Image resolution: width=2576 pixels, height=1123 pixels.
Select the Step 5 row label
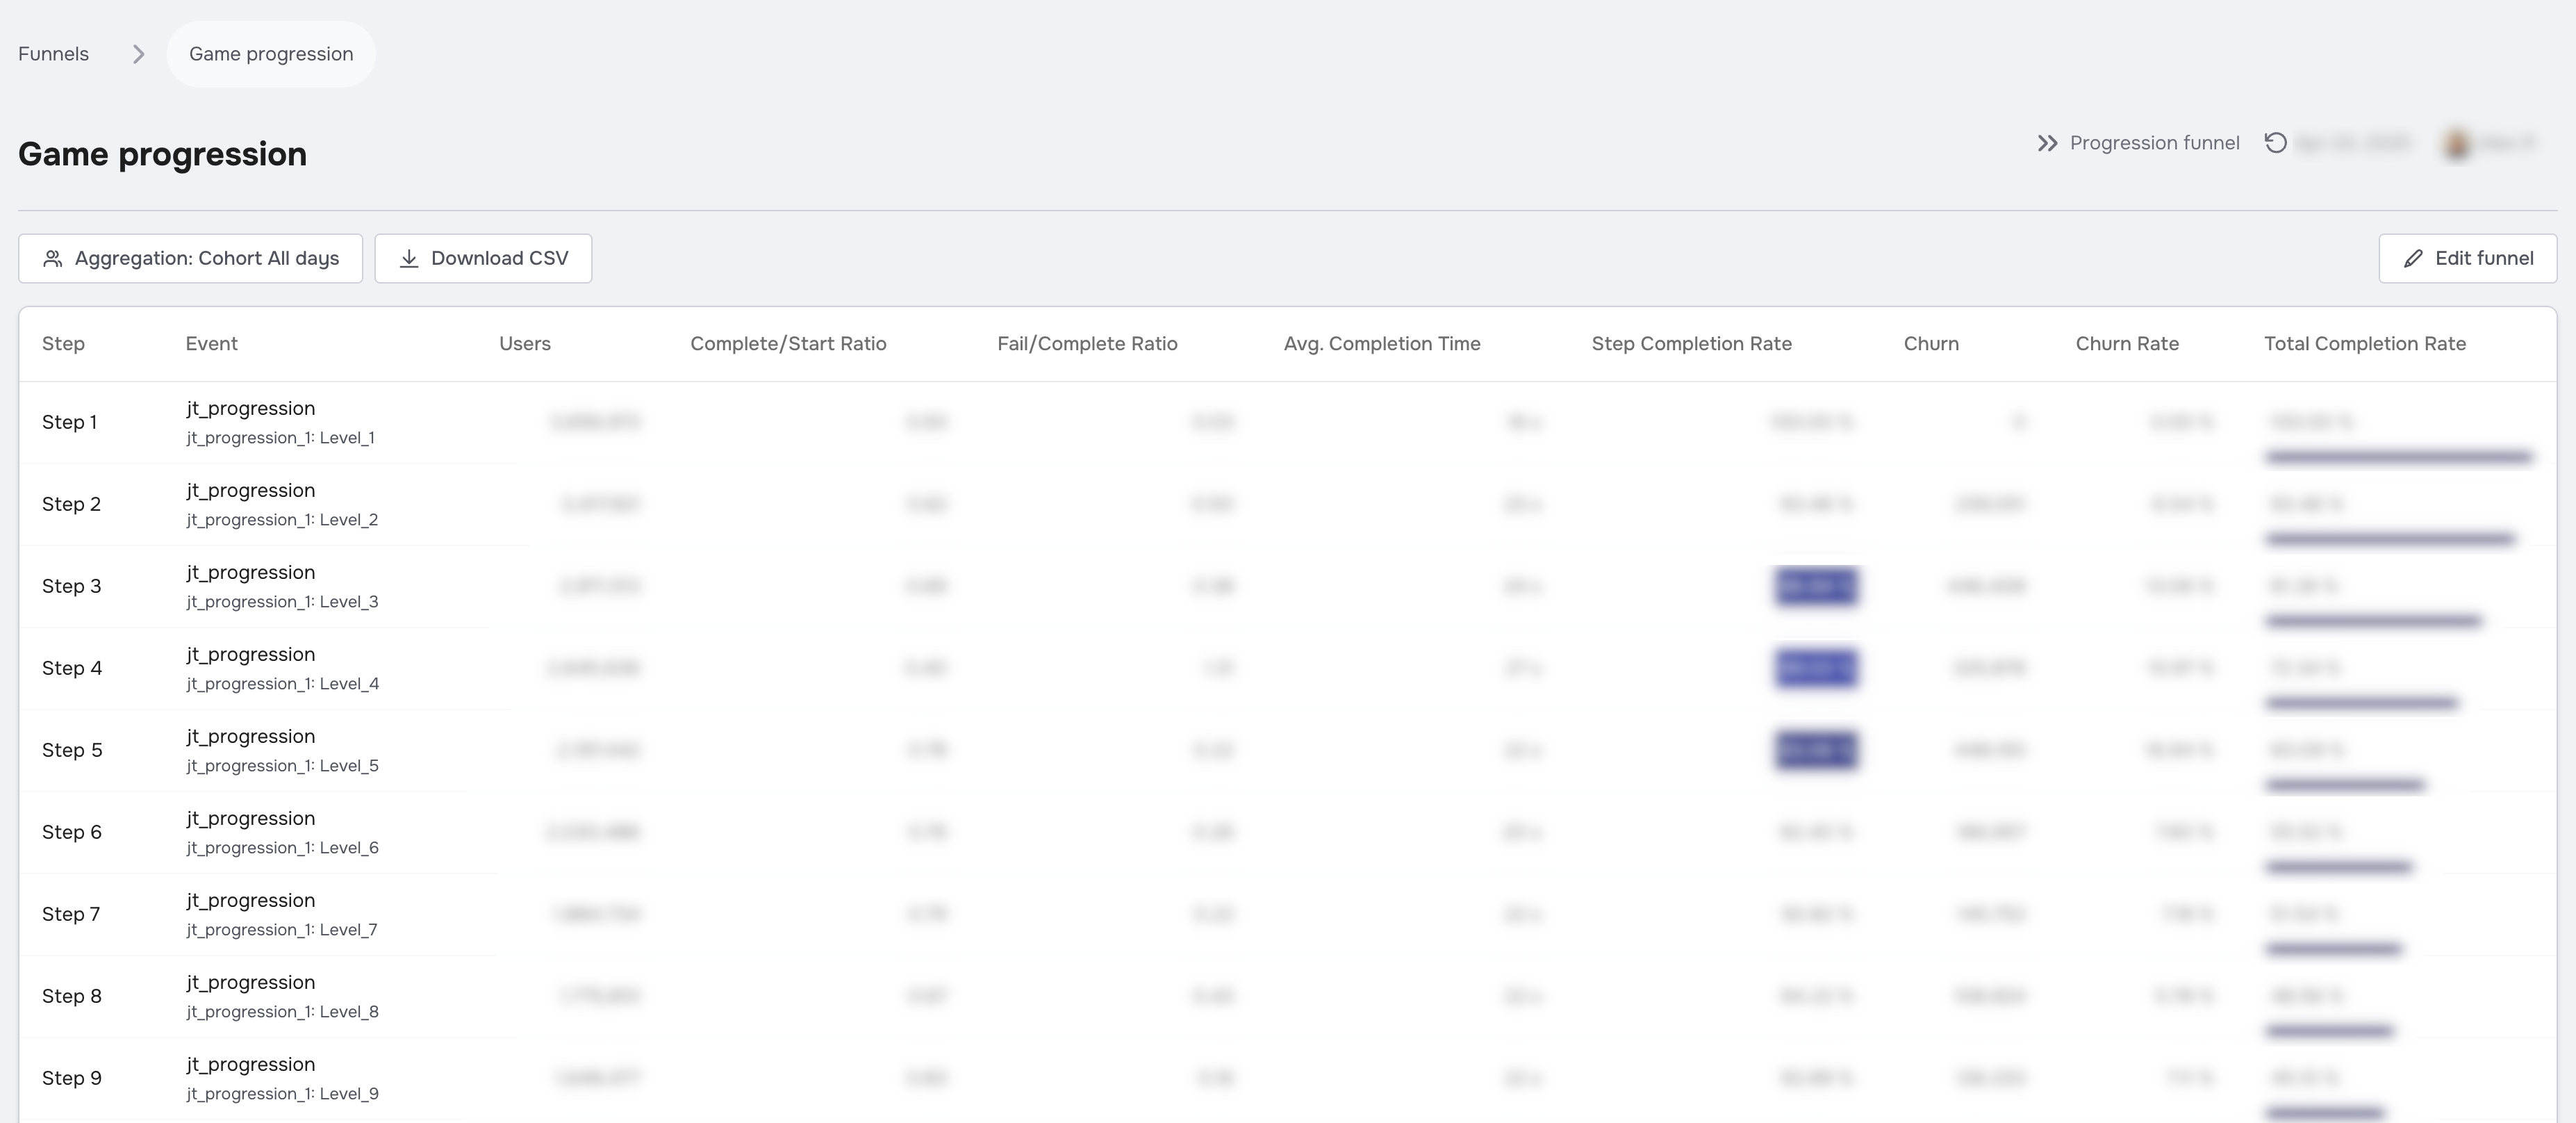tap(72, 750)
